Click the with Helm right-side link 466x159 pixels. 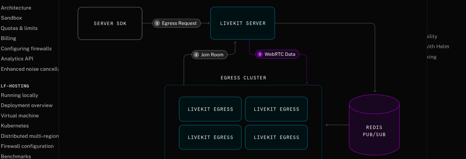(x=438, y=46)
